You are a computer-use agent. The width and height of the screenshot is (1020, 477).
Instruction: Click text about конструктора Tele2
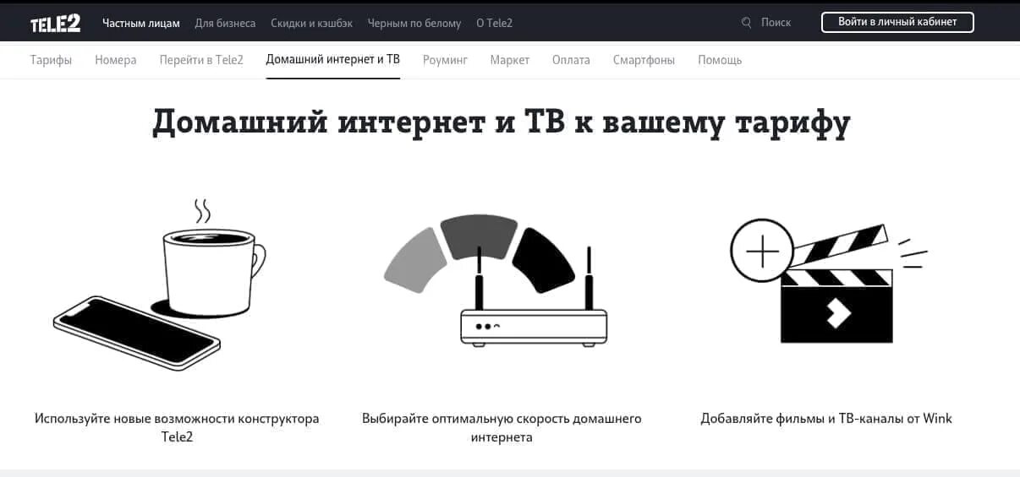click(x=177, y=428)
